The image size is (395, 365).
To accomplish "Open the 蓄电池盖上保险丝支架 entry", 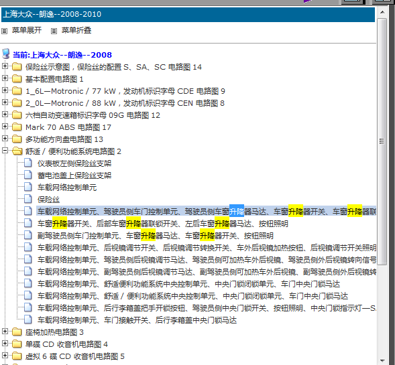I will pyautogui.click(x=74, y=175).
